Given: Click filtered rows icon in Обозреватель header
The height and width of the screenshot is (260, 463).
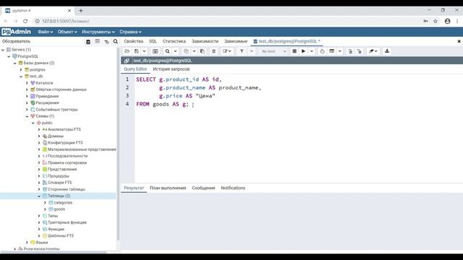Looking at the screenshot, I should 106,42.
